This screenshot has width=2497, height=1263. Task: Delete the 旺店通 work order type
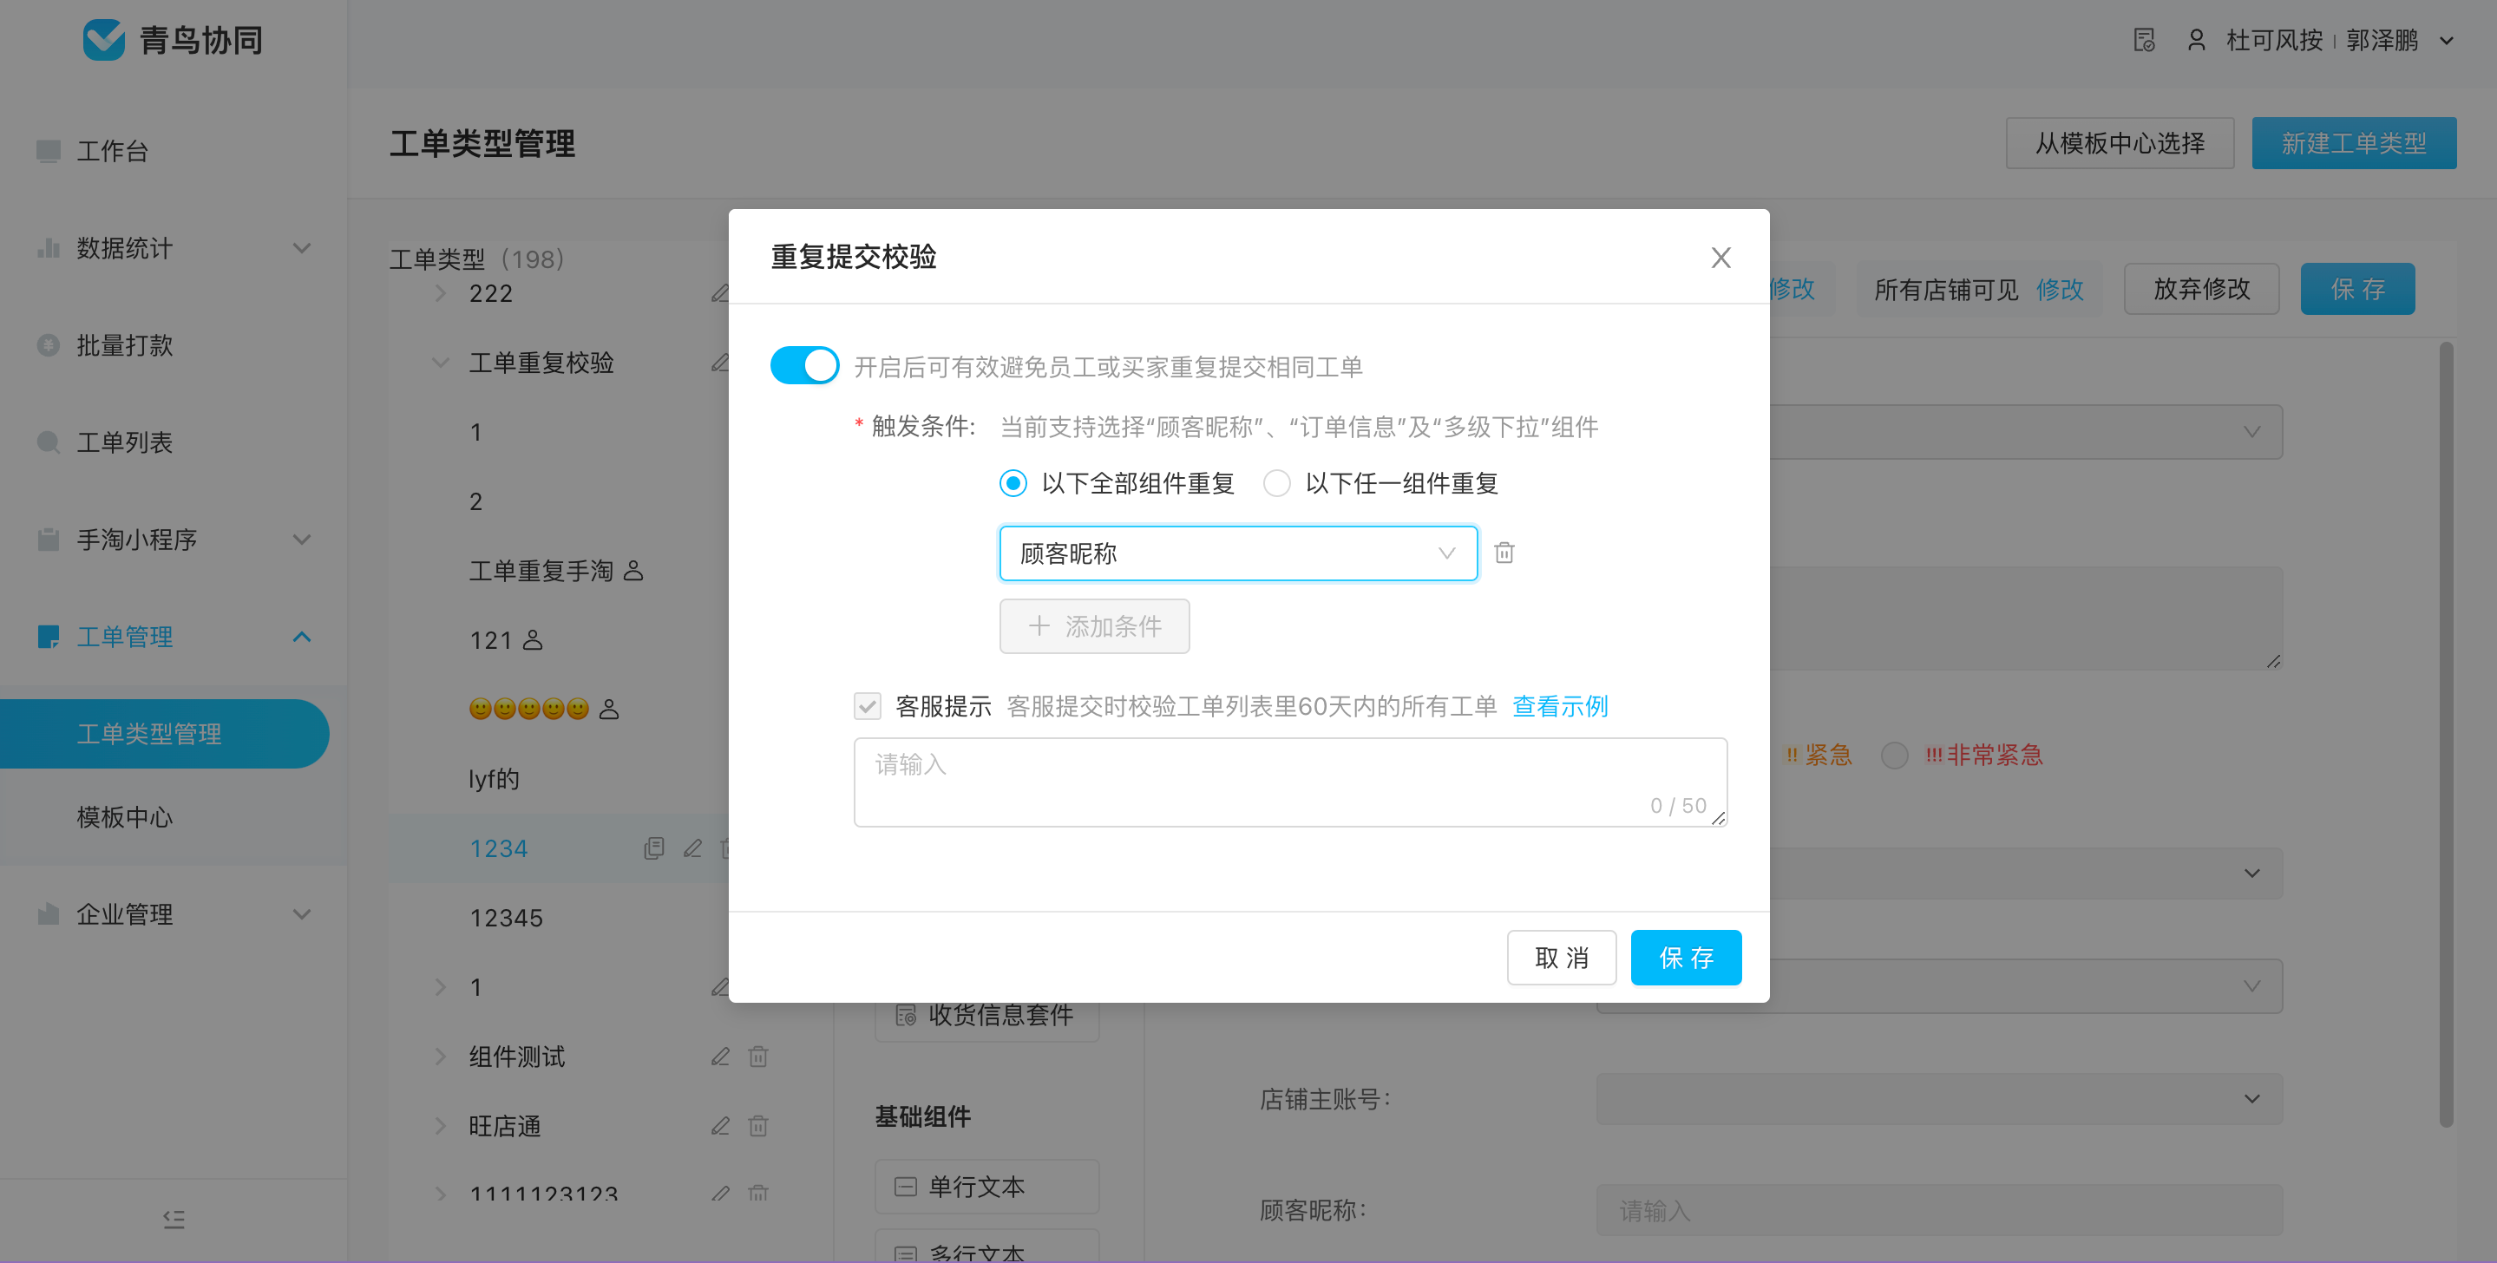(758, 1125)
